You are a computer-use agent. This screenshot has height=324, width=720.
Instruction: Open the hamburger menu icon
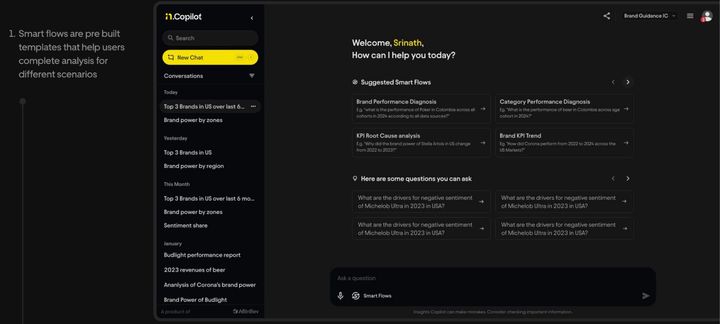(690, 16)
